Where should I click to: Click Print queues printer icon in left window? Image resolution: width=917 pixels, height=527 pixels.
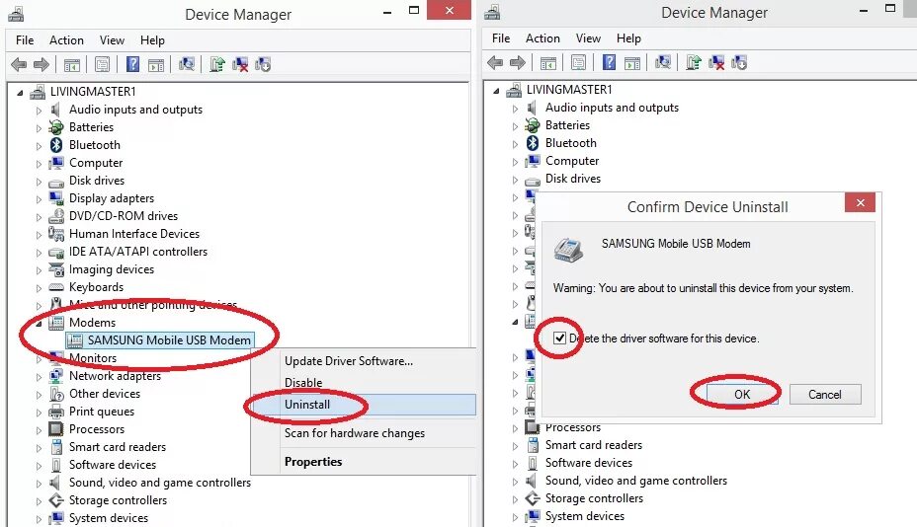56,412
